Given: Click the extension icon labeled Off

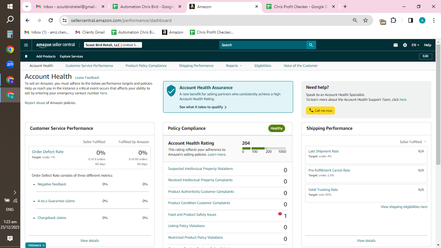Looking at the screenshot, I should coord(383,21).
